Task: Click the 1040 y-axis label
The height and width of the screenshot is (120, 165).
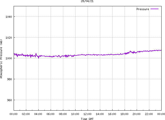Action: pos(9,17)
